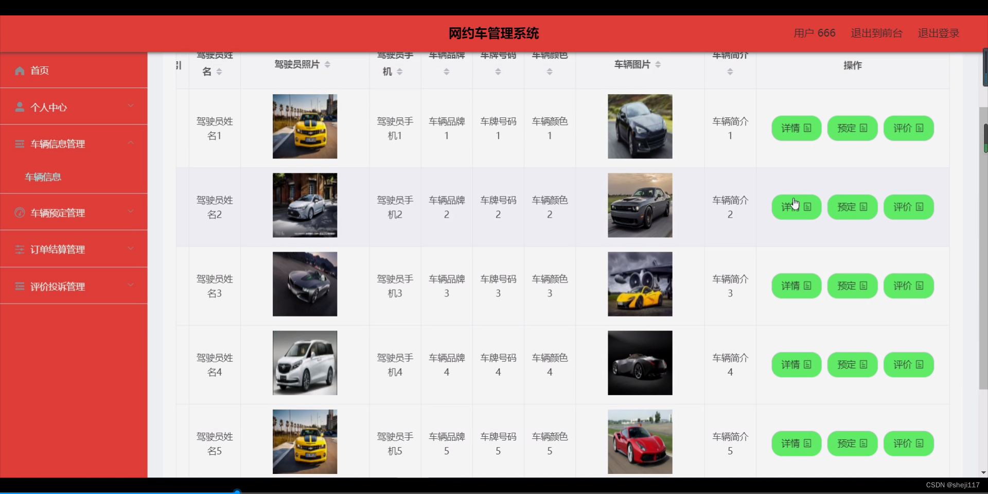This screenshot has height=494, width=988.
Task: Open 详情 for 驾驶员姓名2 row
Action: pos(796,207)
